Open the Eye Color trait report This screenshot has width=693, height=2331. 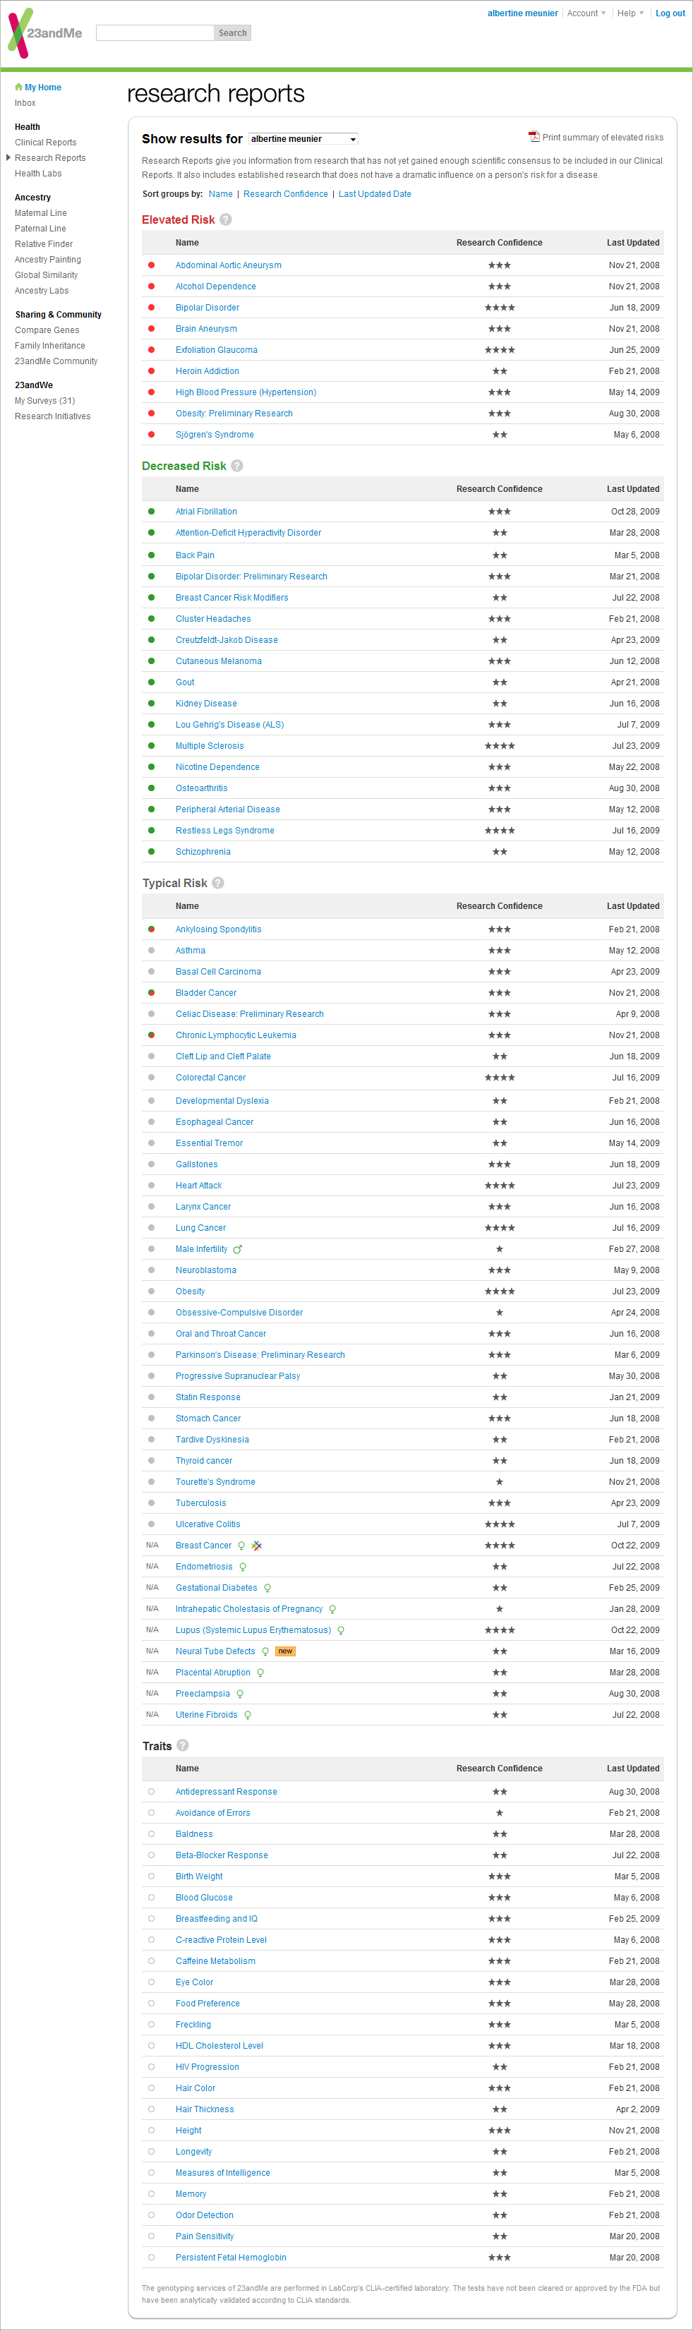coord(195,1982)
